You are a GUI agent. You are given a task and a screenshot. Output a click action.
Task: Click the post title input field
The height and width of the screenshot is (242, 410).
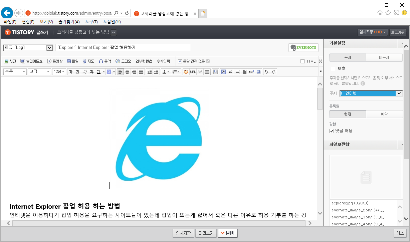(x=123, y=48)
